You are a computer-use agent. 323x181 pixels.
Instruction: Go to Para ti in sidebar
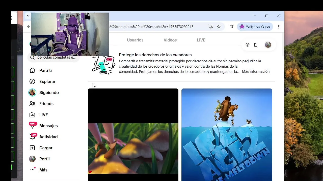tap(45, 70)
